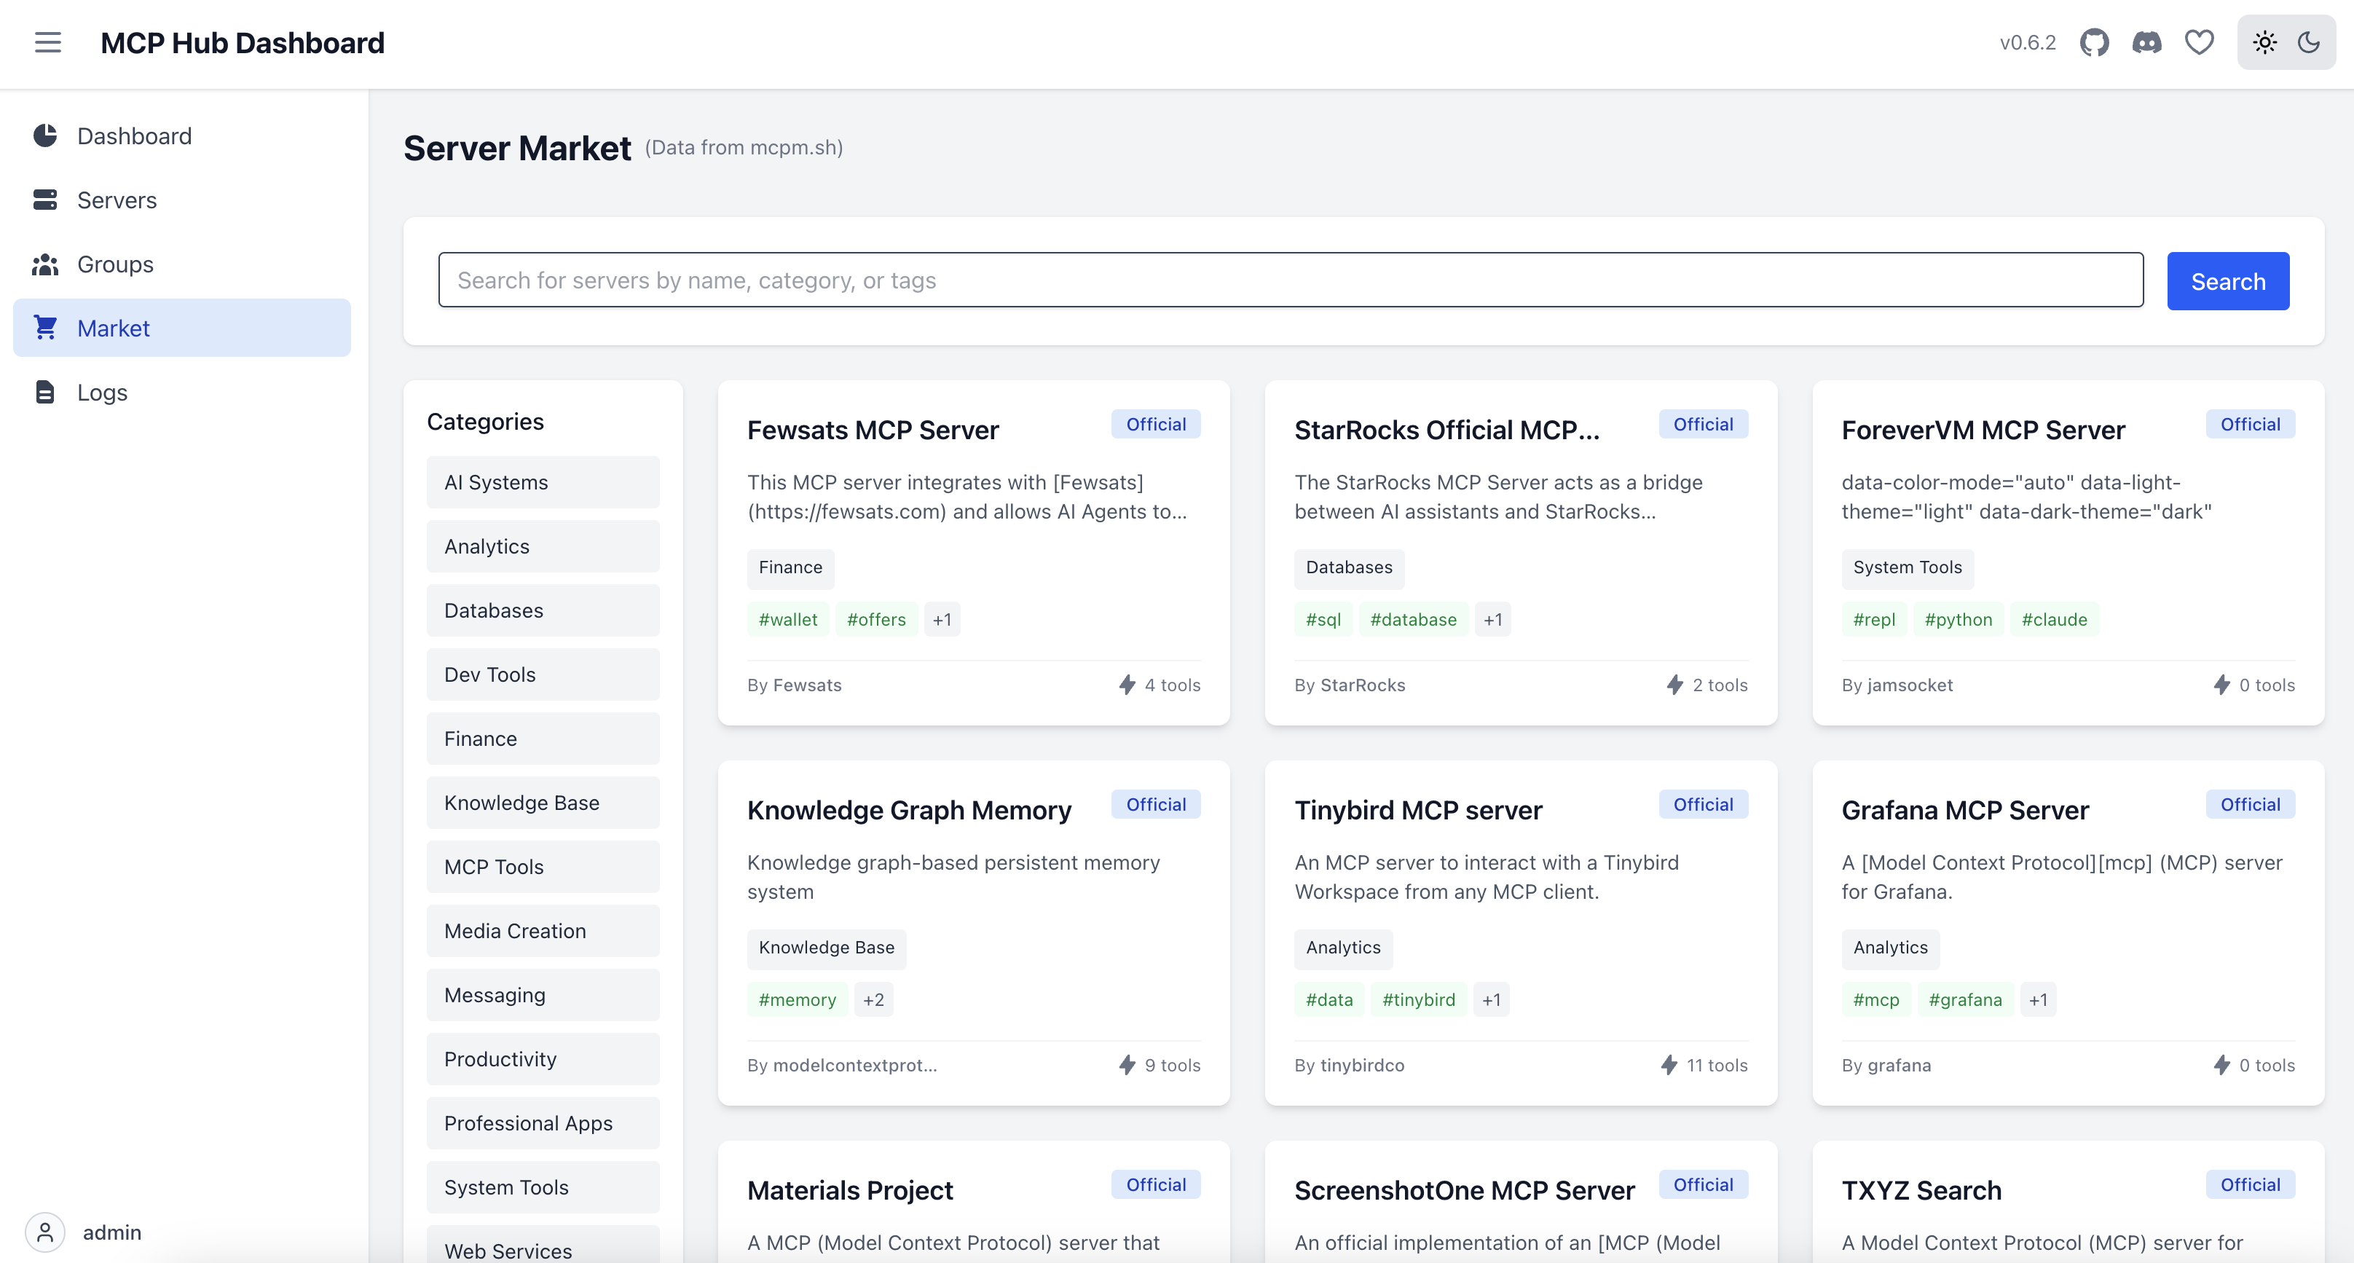Click the #python tag on ForeverVM
The width and height of the screenshot is (2354, 1263).
(x=1957, y=620)
